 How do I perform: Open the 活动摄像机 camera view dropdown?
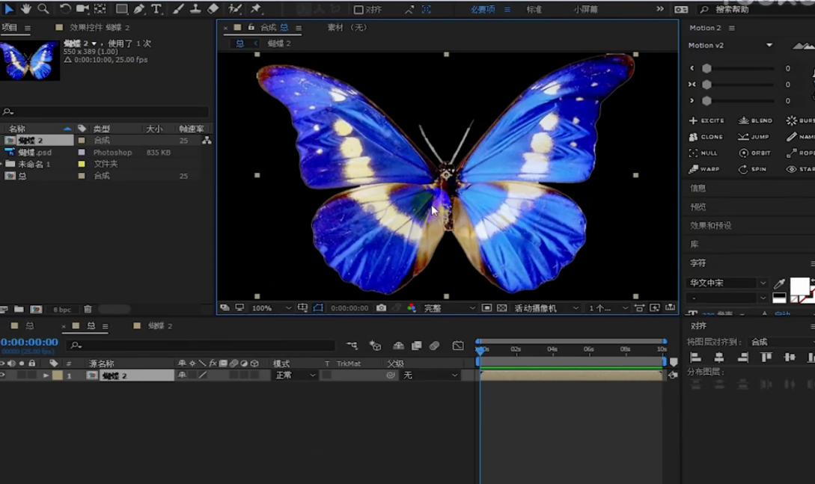[x=546, y=308]
